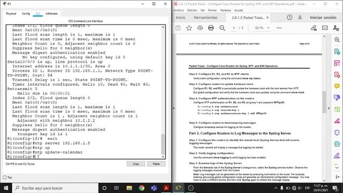The width and height of the screenshot is (343, 193).
Task: Click the page number field in Acrobat
Action: [x=234, y=28]
